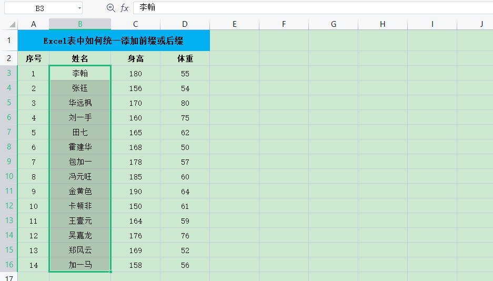
Task: Click weight value 55
Action: point(185,73)
